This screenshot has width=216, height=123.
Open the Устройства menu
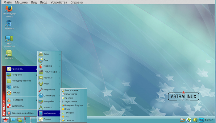[x=59, y=2]
